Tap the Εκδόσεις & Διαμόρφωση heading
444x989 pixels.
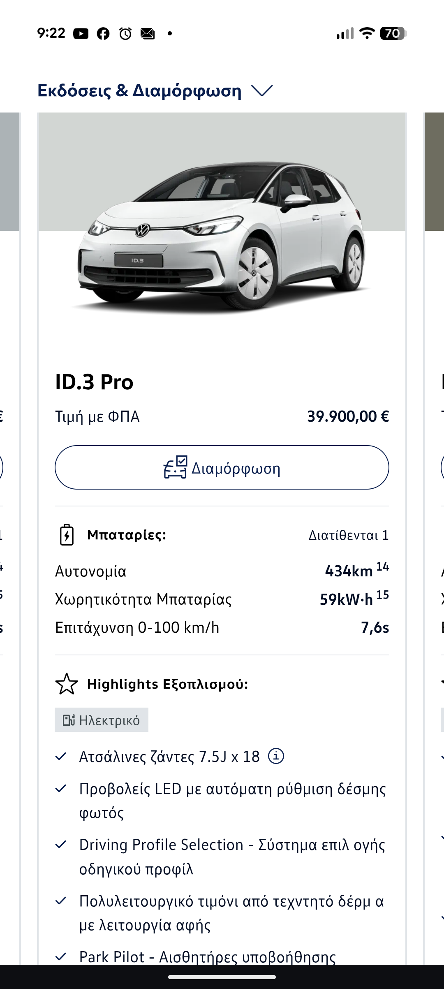[139, 91]
